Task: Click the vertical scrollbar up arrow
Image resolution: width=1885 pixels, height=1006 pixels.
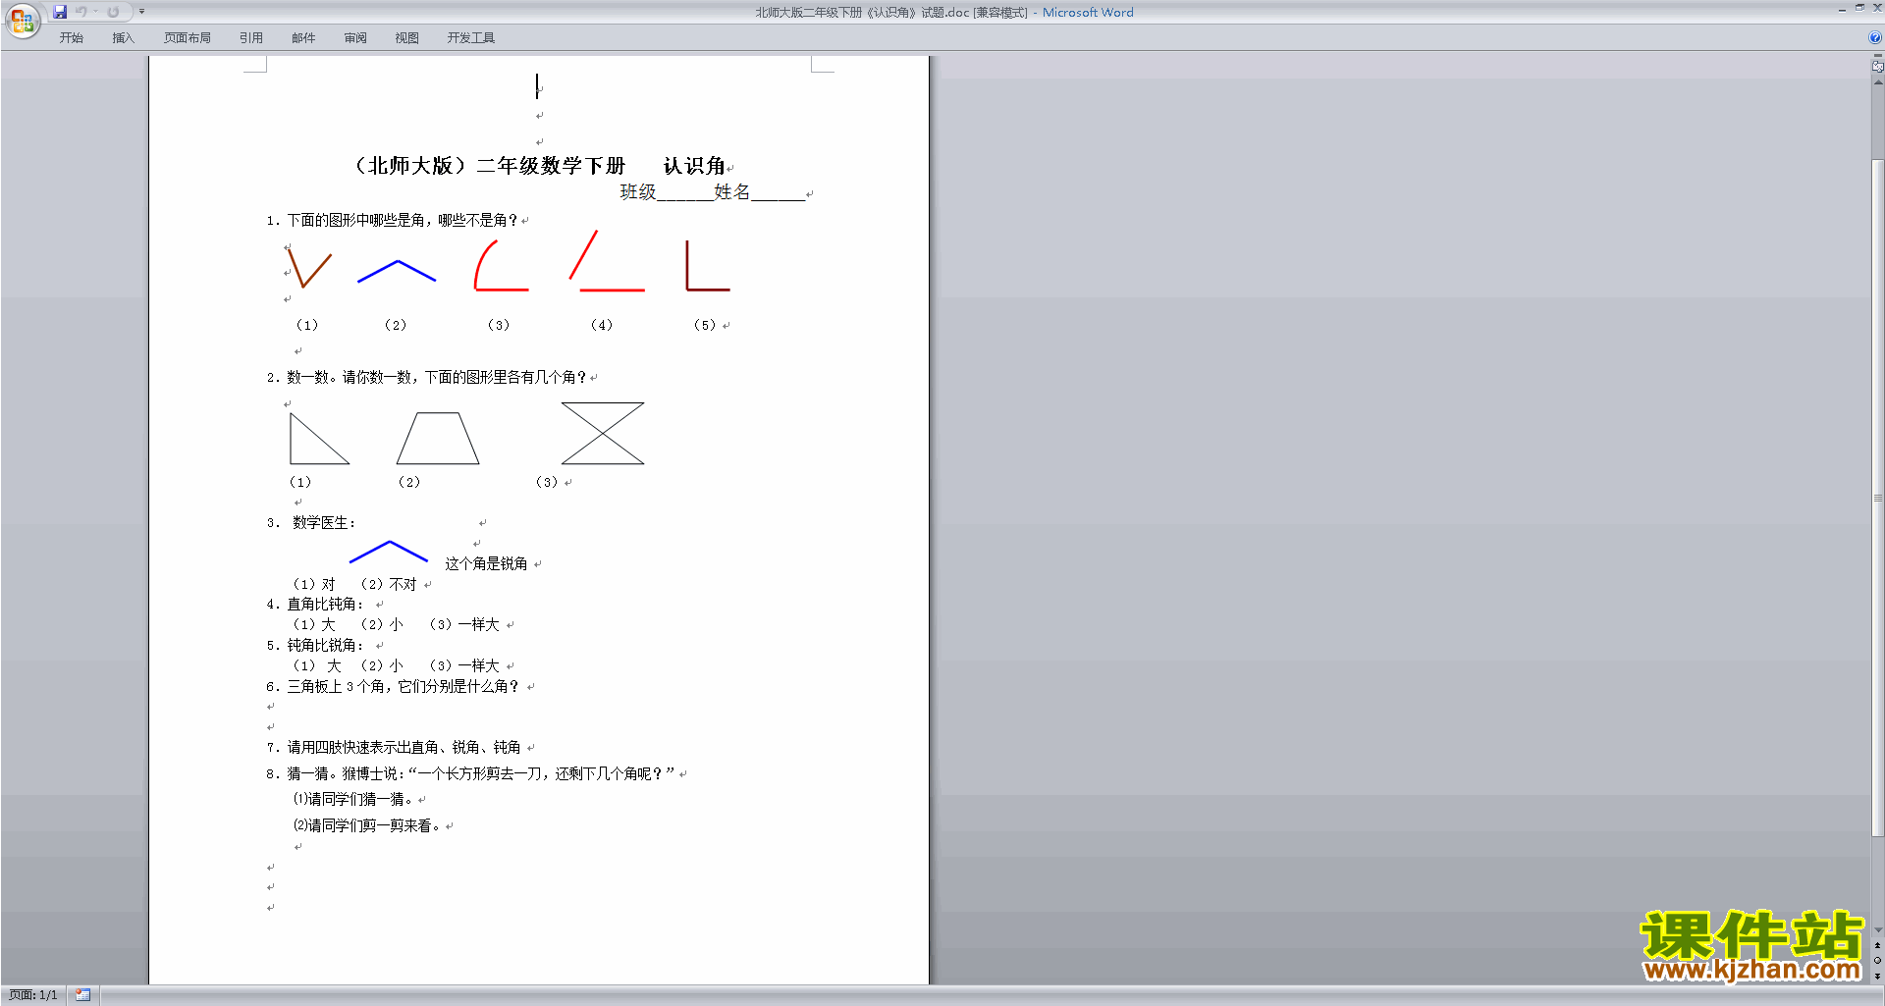Action: 1877,82
